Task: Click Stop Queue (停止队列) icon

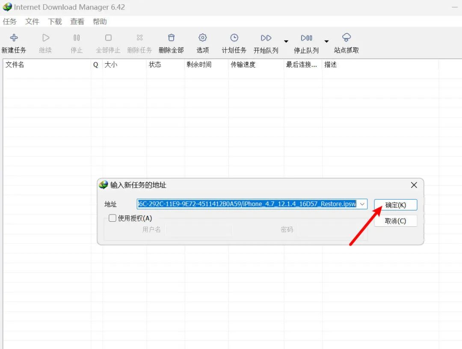Action: (306, 38)
